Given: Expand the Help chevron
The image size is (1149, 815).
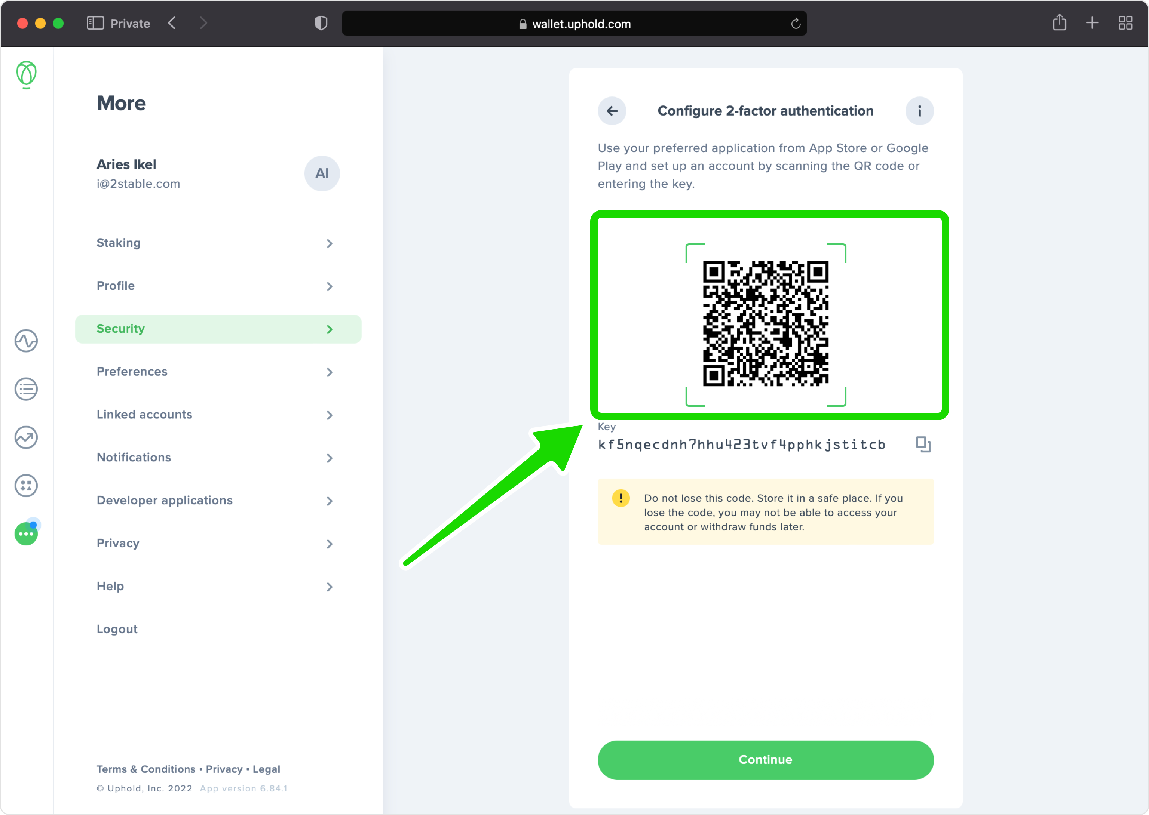Looking at the screenshot, I should click(329, 587).
